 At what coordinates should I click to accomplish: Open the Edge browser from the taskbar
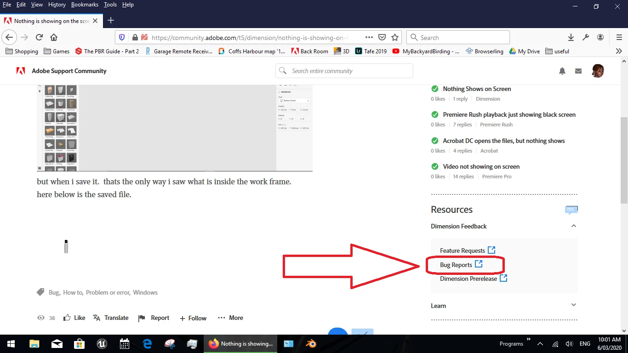point(147,343)
